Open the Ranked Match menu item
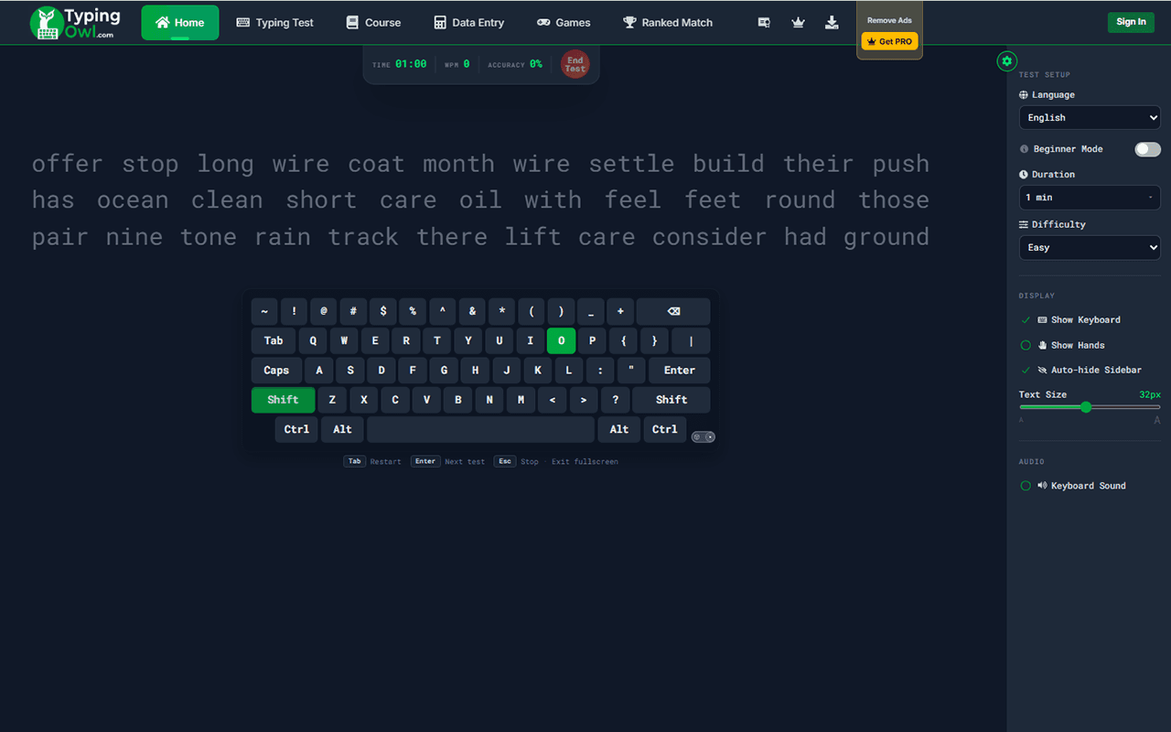Screen dimensions: 1171x732 (668, 23)
